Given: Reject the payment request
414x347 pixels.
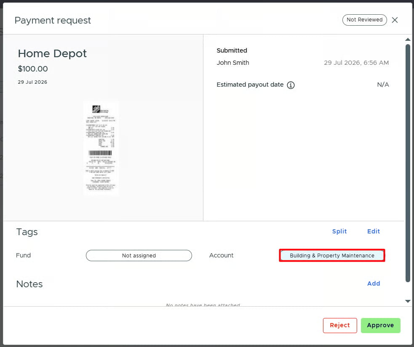Looking at the screenshot, I should tap(340, 325).
